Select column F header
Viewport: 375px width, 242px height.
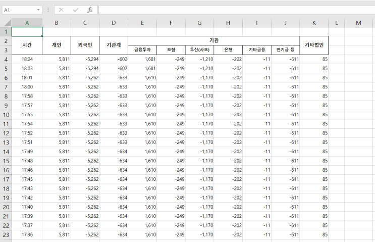pyautogui.click(x=171, y=23)
